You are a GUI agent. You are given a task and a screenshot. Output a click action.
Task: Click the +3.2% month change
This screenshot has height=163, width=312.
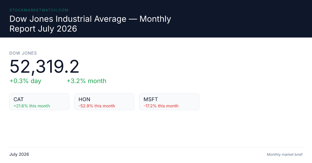(x=87, y=81)
